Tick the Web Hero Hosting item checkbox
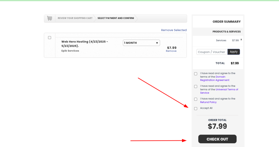This screenshot has width=279, height=147. [x=50, y=37]
